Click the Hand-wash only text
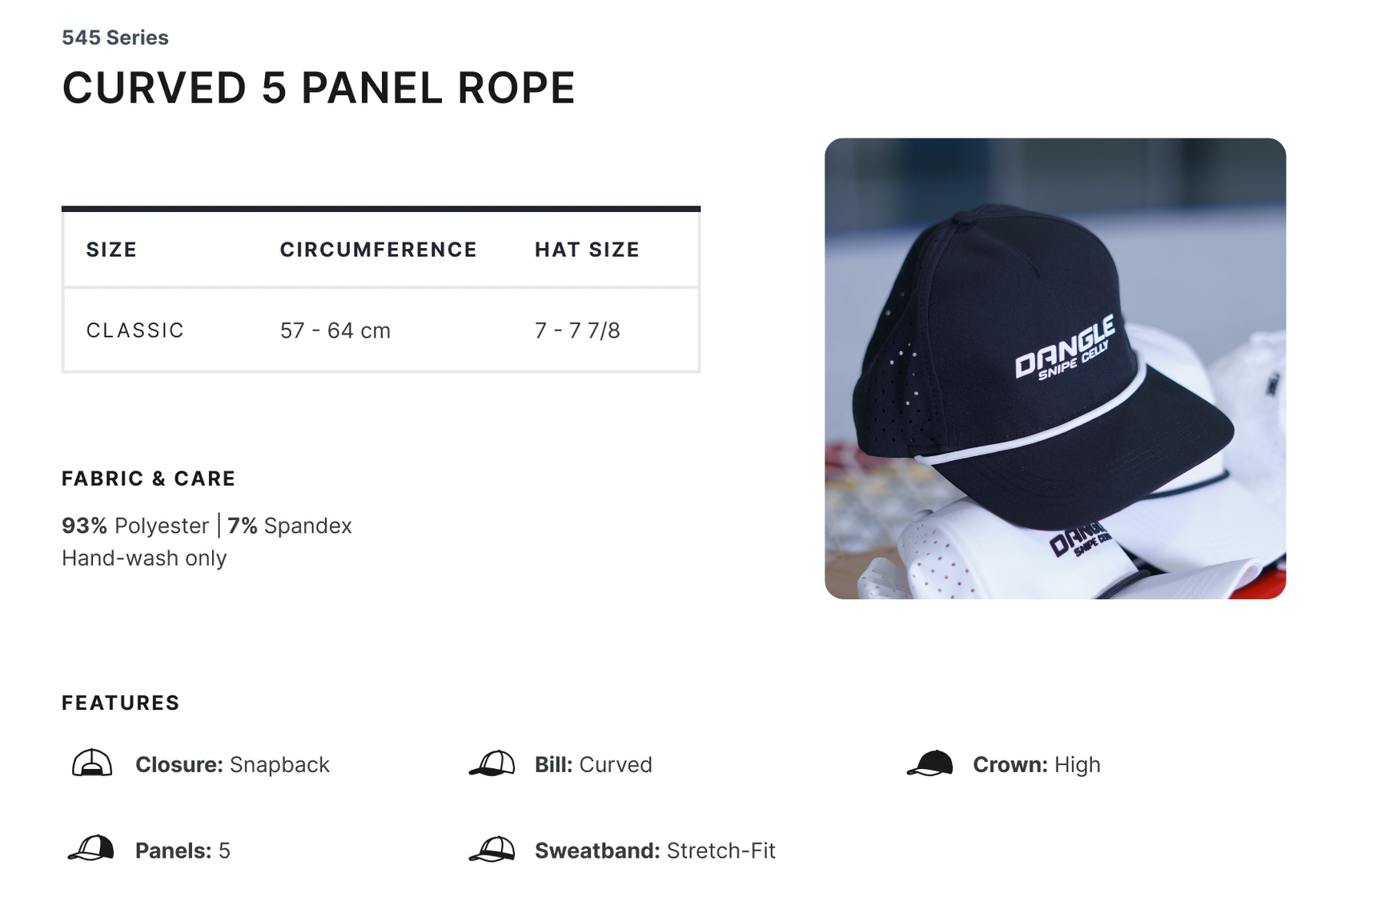1377x905 pixels. click(144, 558)
